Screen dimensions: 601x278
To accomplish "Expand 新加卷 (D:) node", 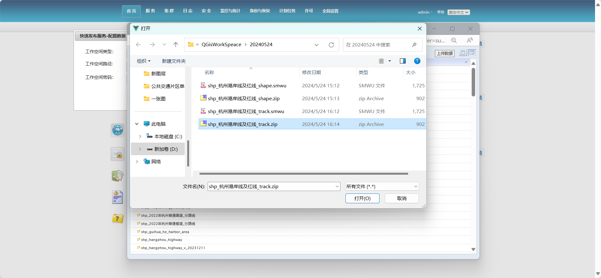I will (140, 149).
